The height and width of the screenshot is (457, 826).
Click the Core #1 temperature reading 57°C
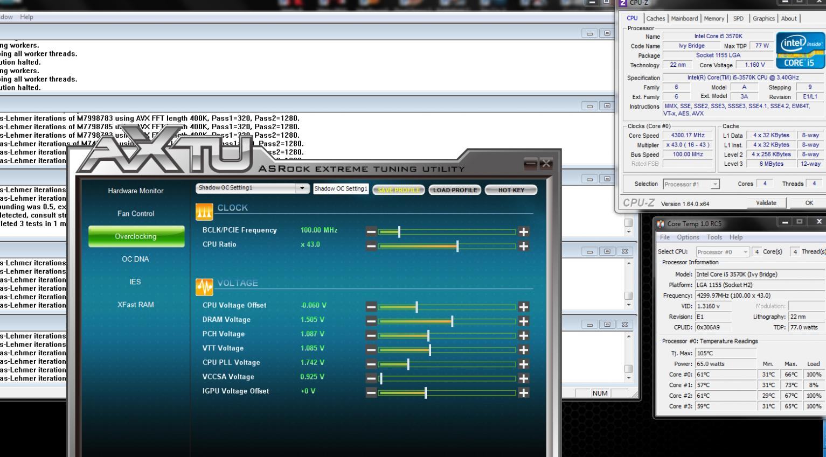coord(726,385)
